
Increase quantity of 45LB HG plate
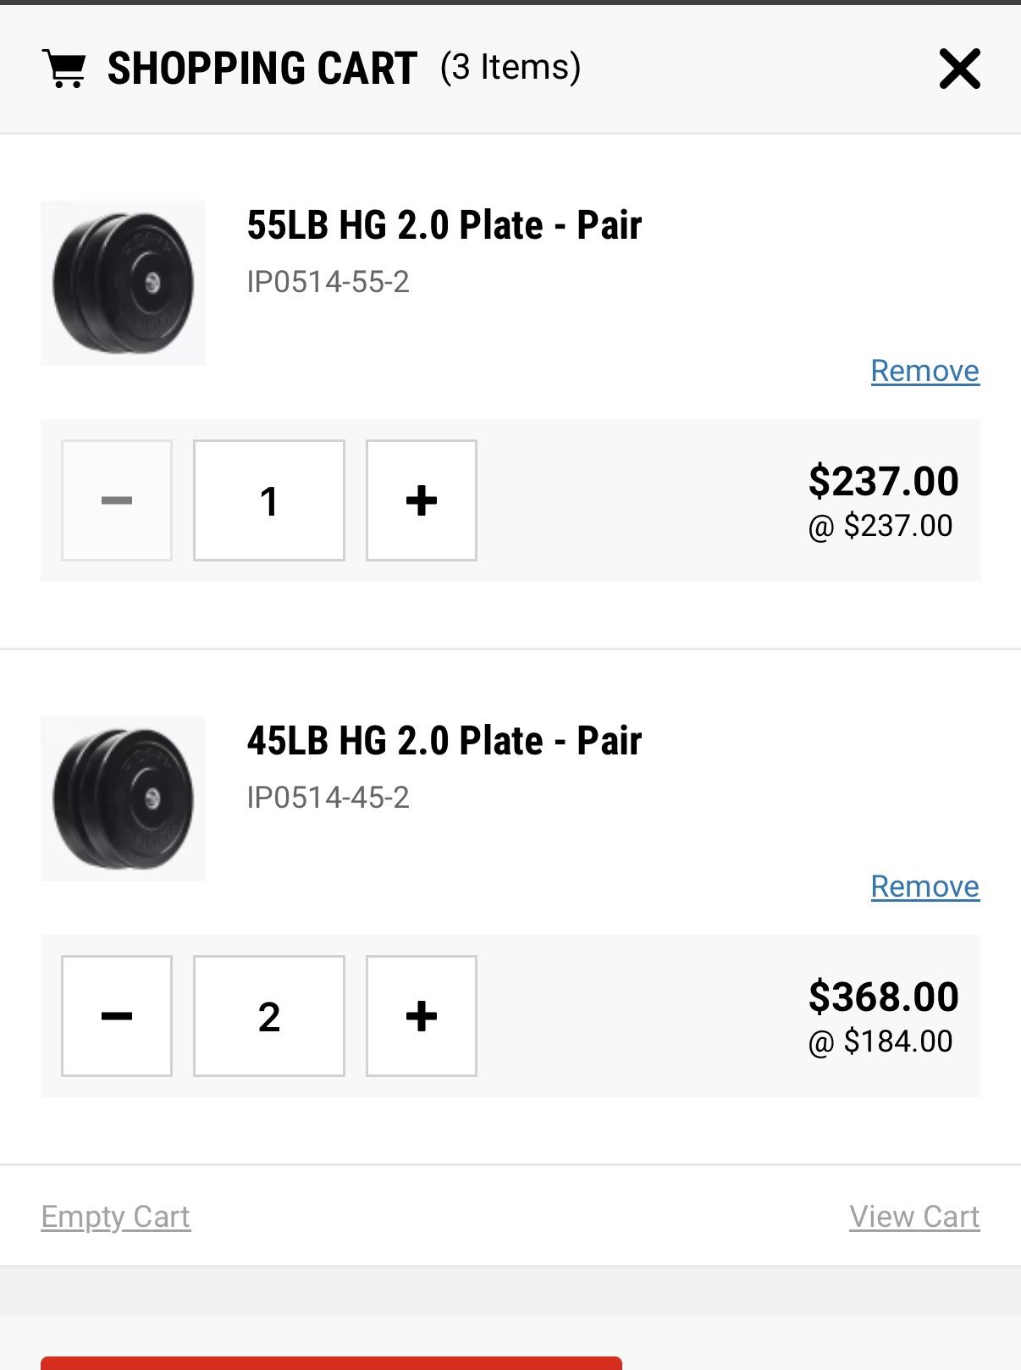pyautogui.click(x=422, y=1016)
